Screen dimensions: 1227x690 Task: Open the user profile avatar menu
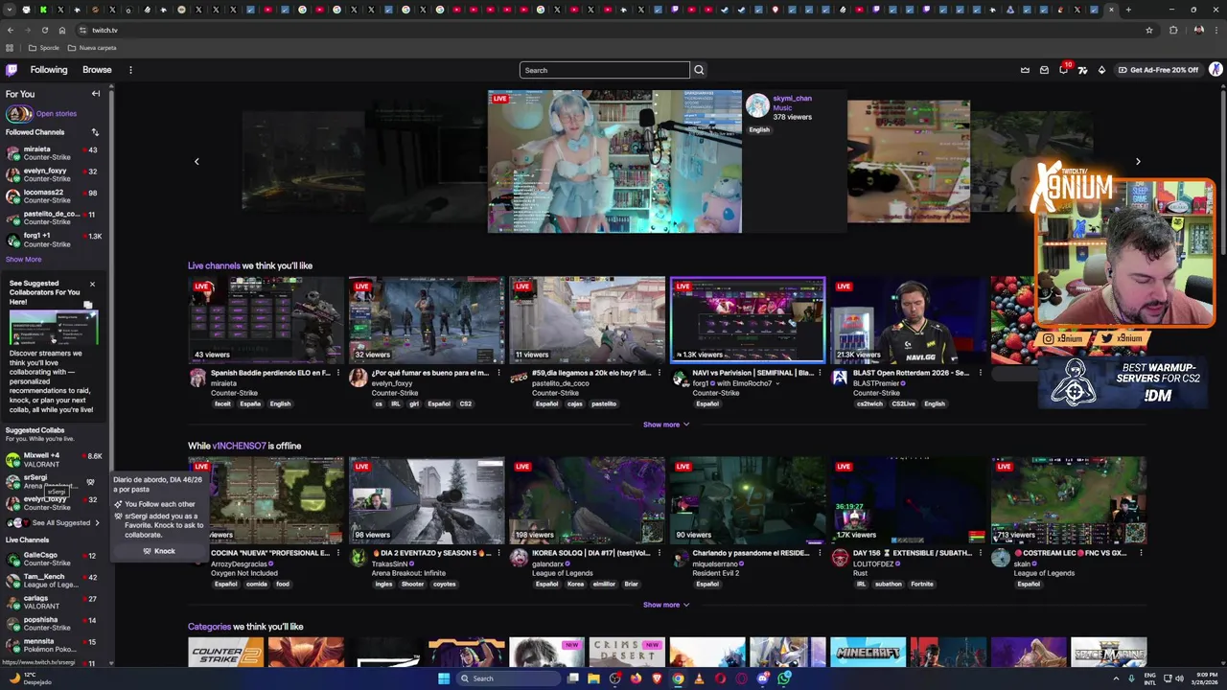pos(1215,69)
